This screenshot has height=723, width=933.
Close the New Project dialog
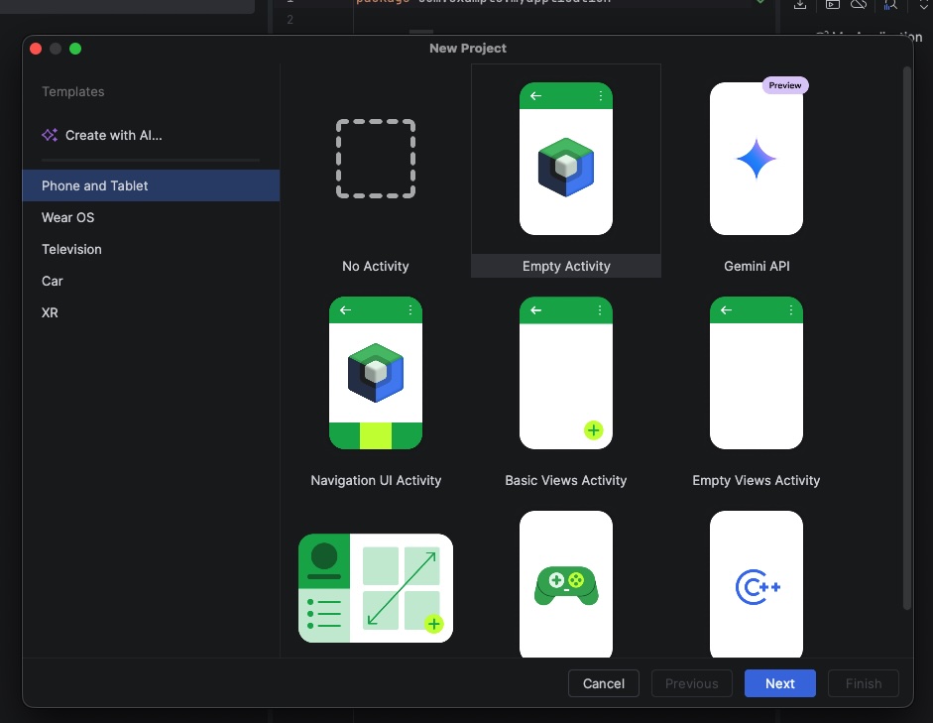pyautogui.click(x=36, y=49)
